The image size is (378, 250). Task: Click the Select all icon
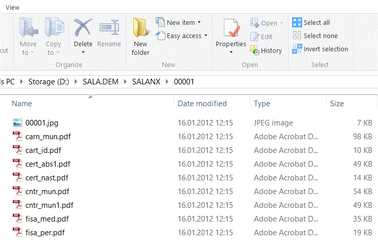tap(297, 22)
